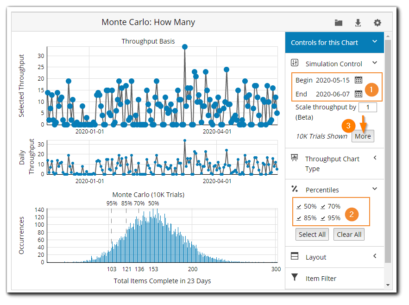Click the Scale throughput by input field
The image size is (409, 305).
pos(368,107)
